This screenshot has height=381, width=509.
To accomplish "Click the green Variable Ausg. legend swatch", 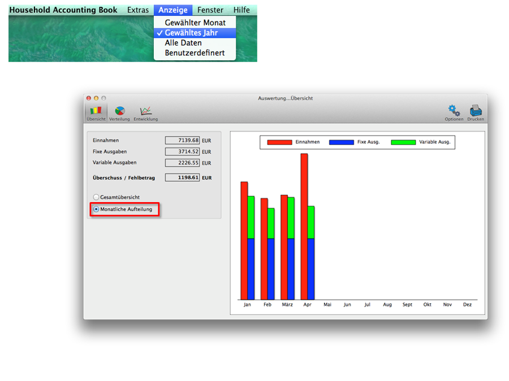I will 403,142.
